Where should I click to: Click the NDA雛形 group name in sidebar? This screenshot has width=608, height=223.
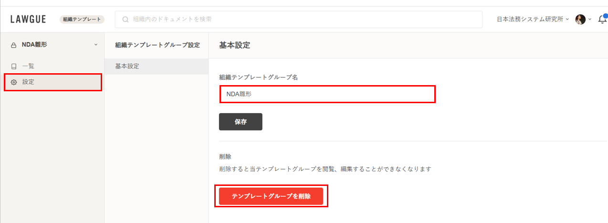[x=34, y=45]
